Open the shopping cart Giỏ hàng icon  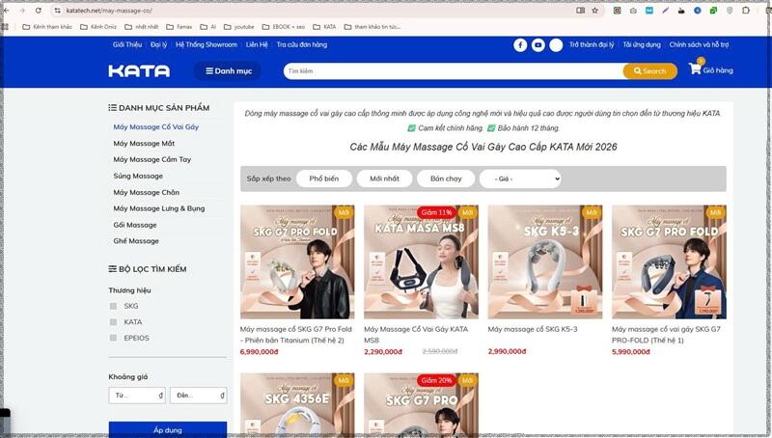[x=710, y=69]
